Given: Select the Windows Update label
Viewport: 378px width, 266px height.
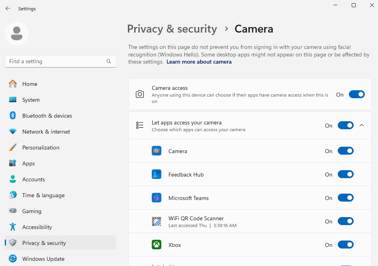Looking at the screenshot, I should coord(43,259).
